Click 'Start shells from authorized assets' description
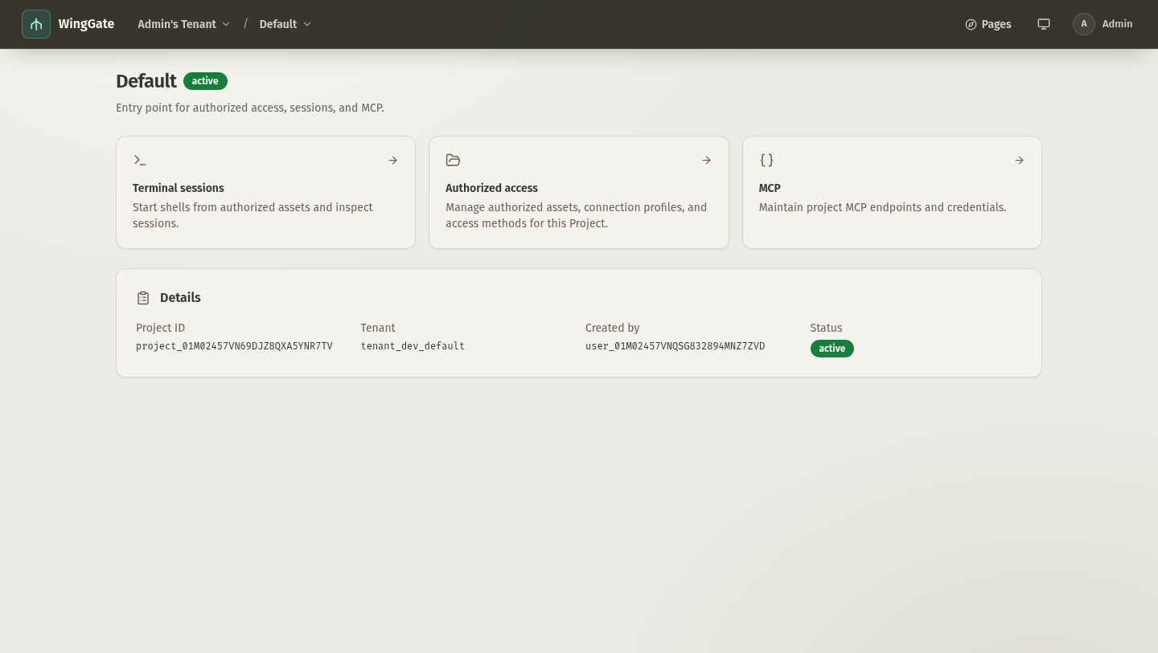Screen dimensions: 1158x653 click(x=253, y=215)
